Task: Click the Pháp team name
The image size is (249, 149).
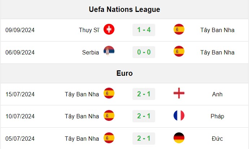Action: tap(217, 116)
